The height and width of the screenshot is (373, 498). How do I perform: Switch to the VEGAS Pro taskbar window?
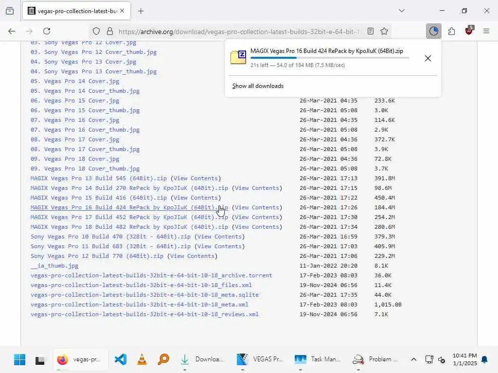259,359
